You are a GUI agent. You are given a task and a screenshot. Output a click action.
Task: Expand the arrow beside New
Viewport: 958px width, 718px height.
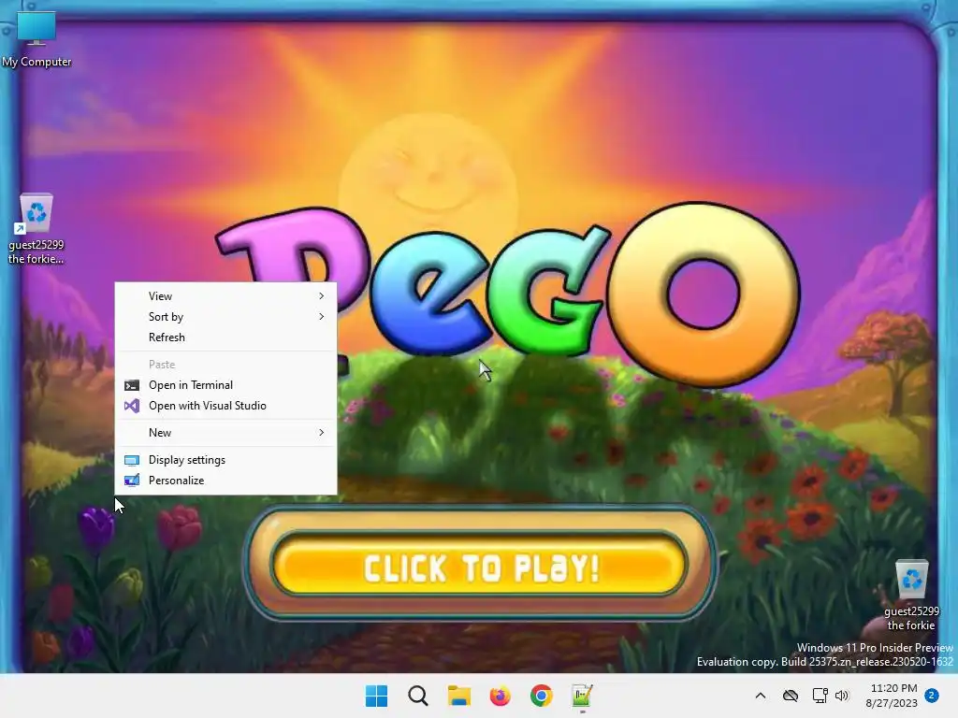point(322,433)
